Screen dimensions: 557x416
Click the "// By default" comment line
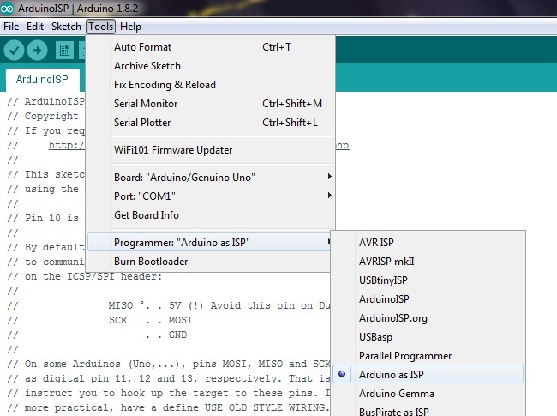pos(45,247)
